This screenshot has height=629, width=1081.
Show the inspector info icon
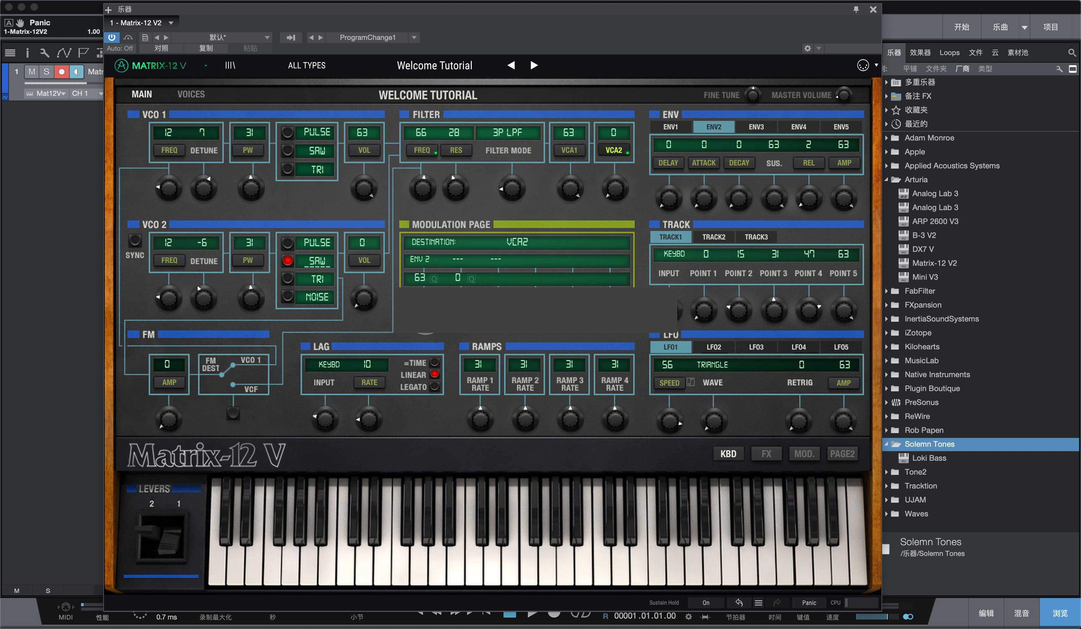click(28, 53)
